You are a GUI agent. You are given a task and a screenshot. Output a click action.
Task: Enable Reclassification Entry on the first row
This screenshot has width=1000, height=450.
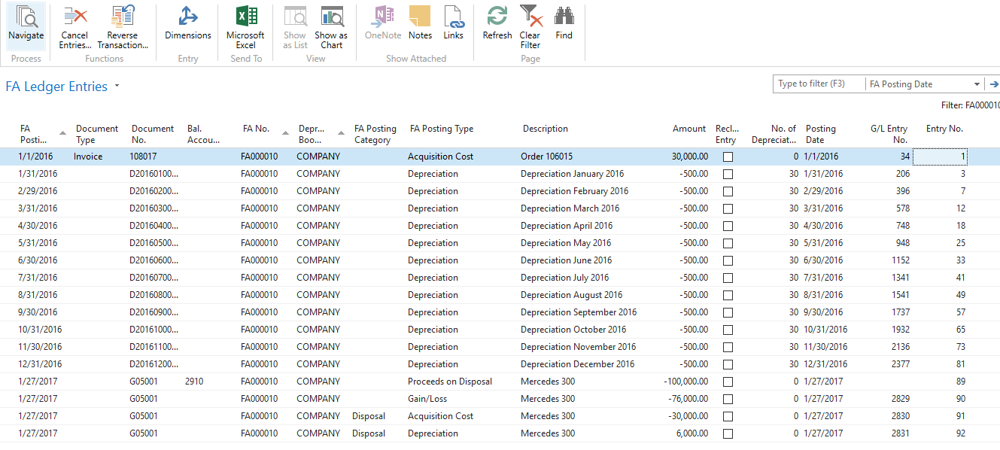tap(727, 157)
